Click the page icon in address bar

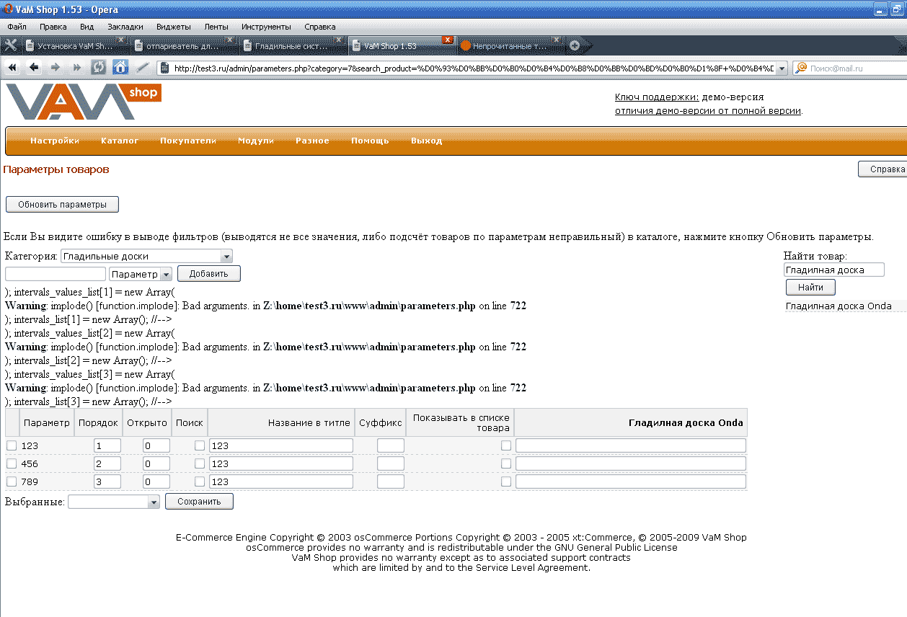click(x=165, y=68)
